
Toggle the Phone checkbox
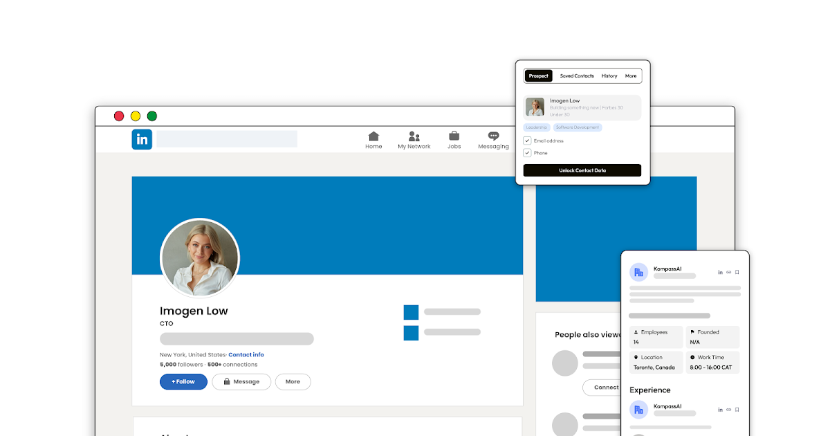pos(527,153)
